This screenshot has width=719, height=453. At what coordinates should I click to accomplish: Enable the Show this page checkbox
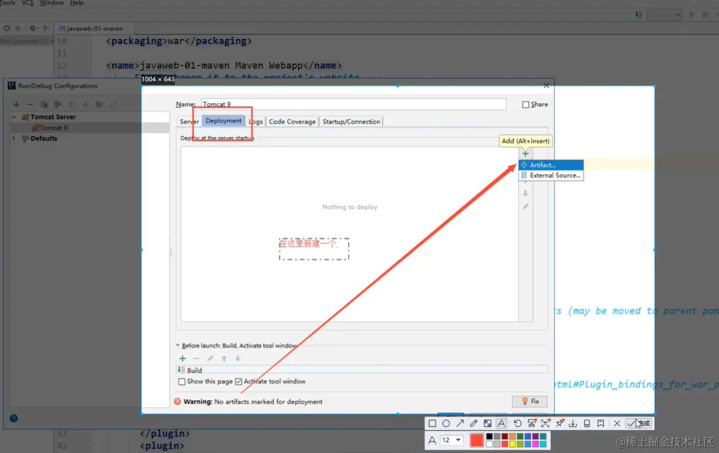(x=182, y=382)
